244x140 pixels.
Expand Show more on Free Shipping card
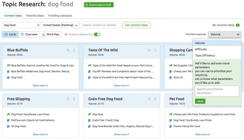[x=40, y=134]
